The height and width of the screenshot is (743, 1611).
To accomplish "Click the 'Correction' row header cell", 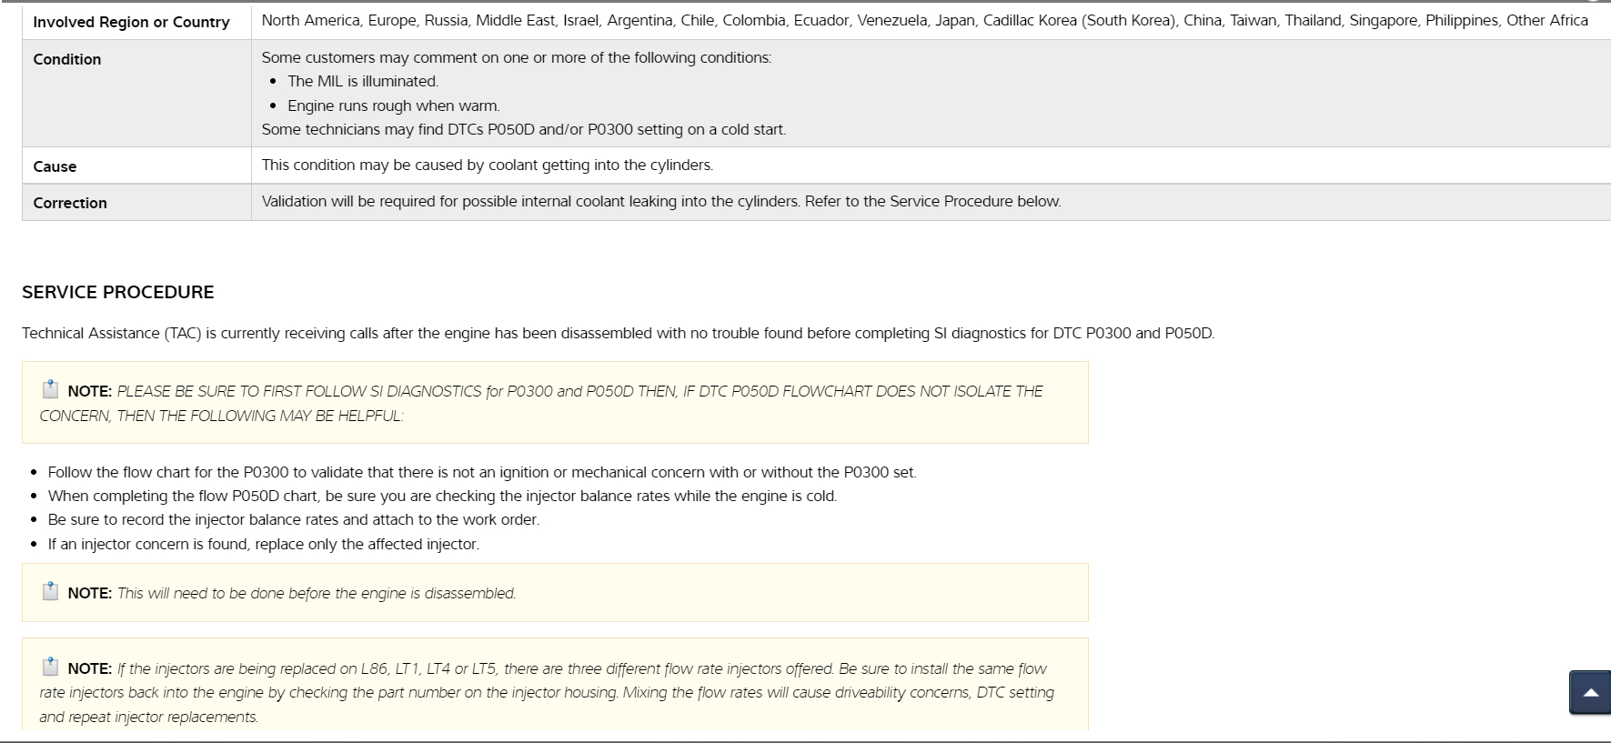I will point(70,203).
